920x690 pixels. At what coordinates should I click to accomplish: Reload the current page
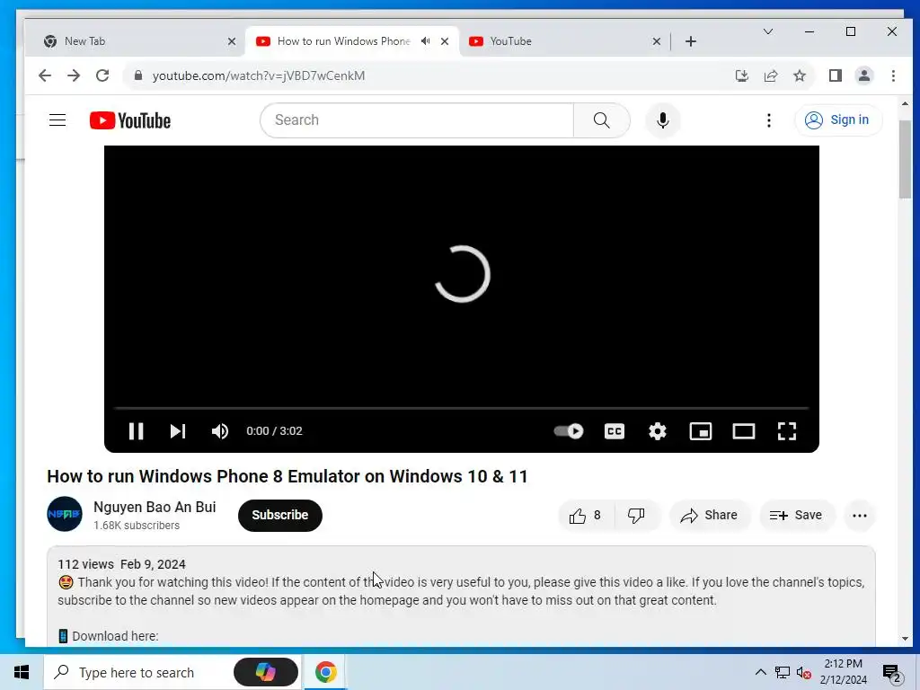[x=102, y=75]
